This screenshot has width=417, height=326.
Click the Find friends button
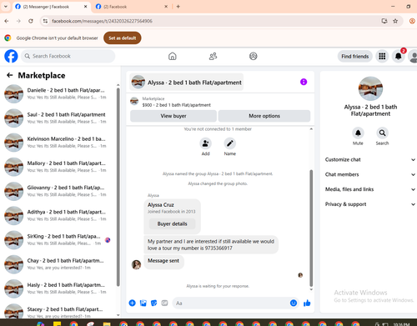pyautogui.click(x=355, y=57)
